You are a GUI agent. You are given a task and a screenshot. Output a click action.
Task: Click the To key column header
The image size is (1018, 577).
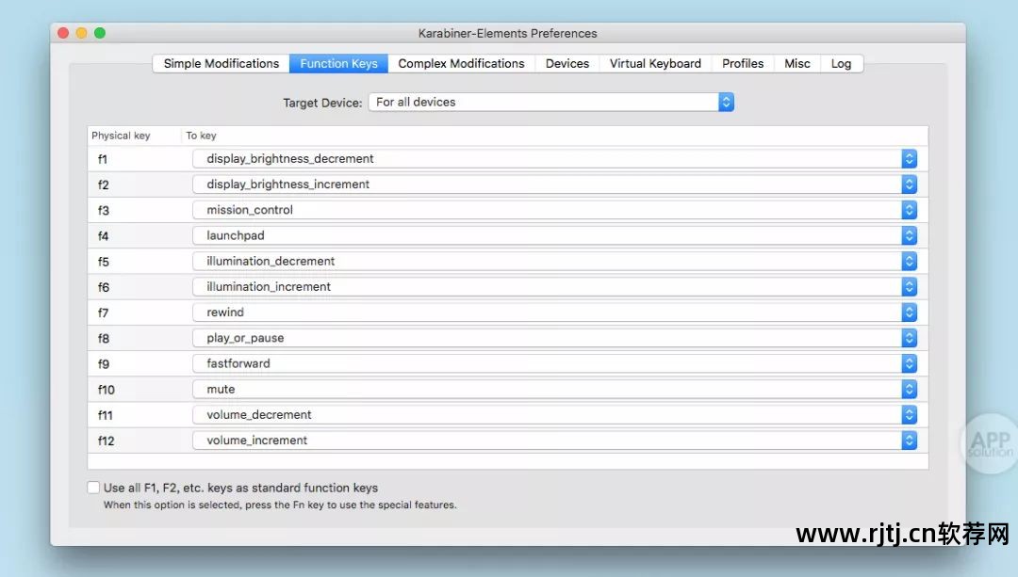coord(201,136)
